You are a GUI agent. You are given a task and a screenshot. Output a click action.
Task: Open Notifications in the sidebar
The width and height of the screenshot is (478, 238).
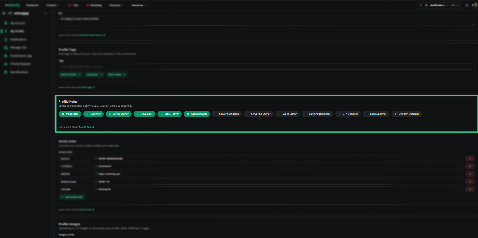[x=18, y=39]
